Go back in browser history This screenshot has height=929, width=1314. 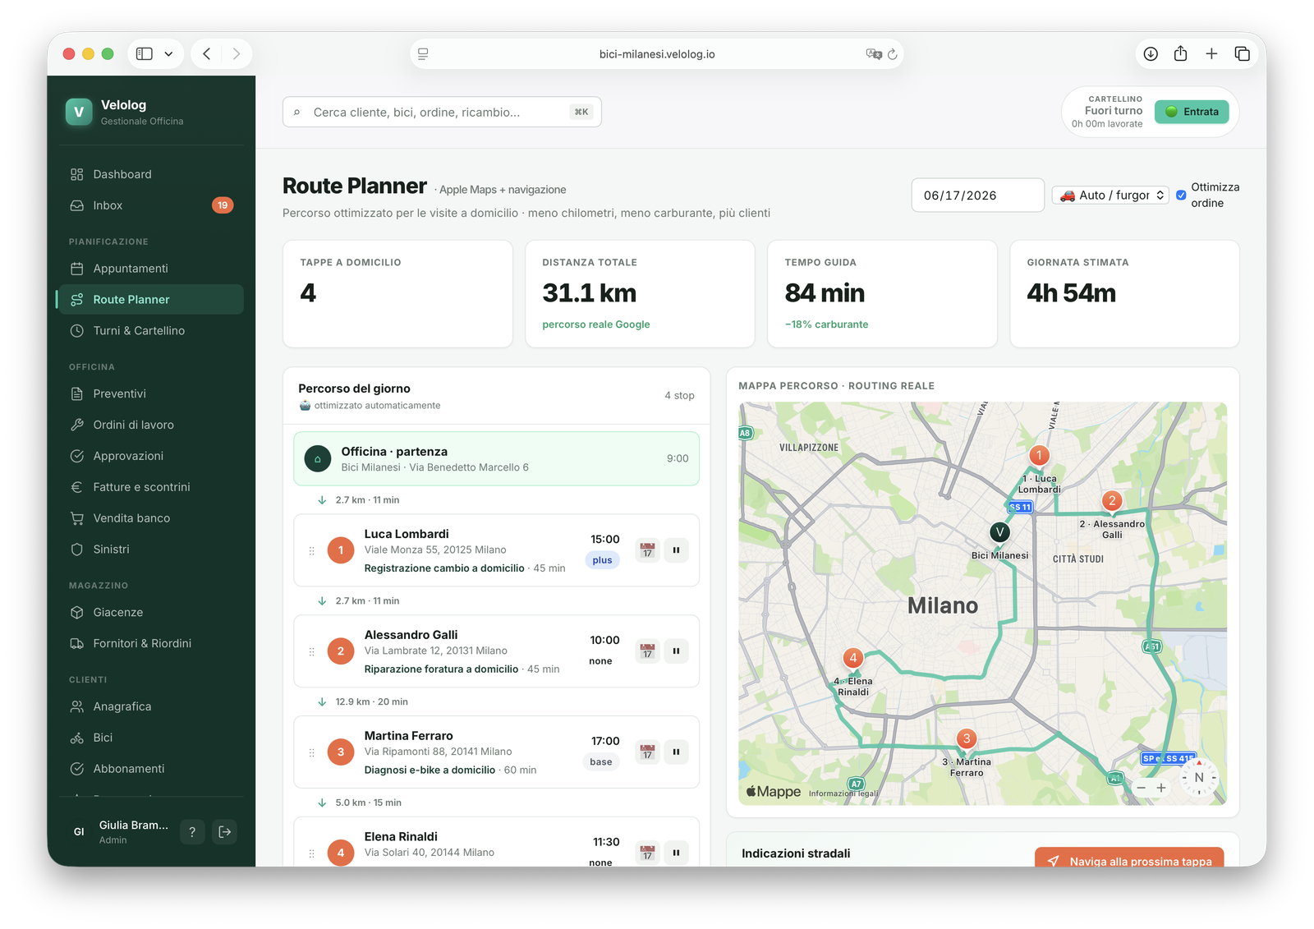pyautogui.click(x=207, y=54)
